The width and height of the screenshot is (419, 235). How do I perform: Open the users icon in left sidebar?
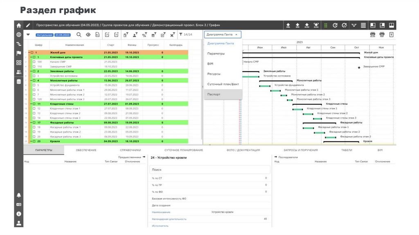18,72
